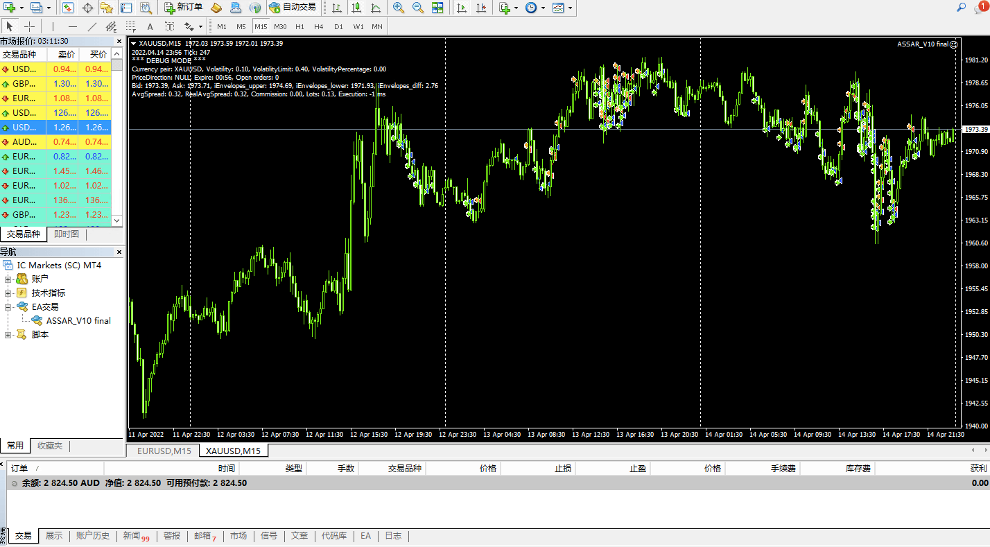Image resolution: width=990 pixels, height=547 pixels.
Task: Open the search magnifier icon
Action: tap(962, 8)
